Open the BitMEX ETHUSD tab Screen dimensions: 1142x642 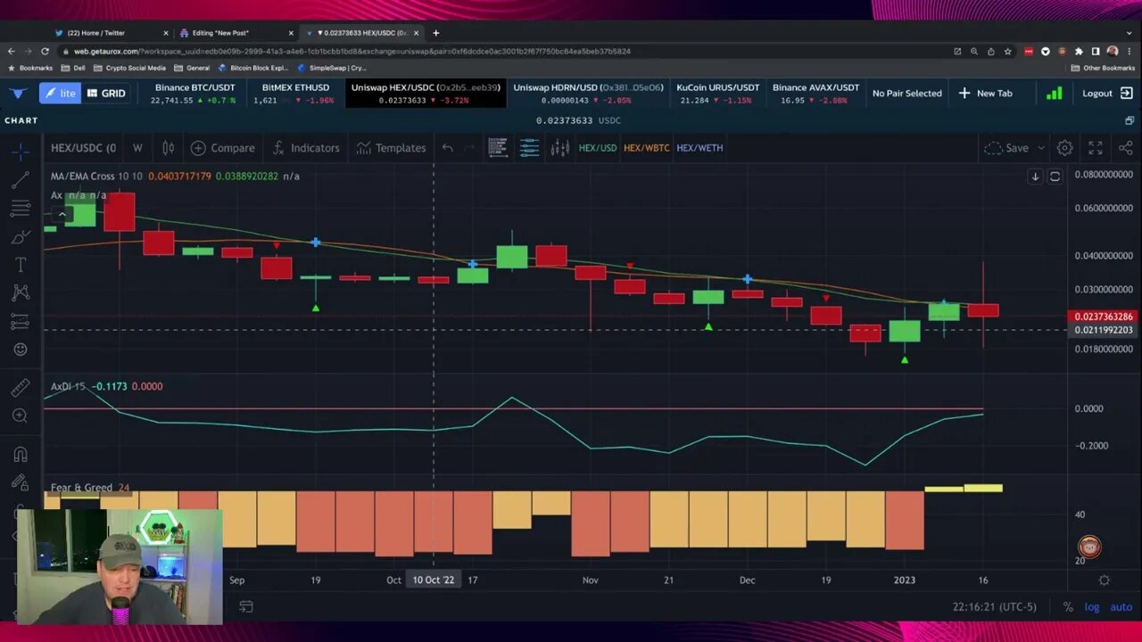pos(295,94)
